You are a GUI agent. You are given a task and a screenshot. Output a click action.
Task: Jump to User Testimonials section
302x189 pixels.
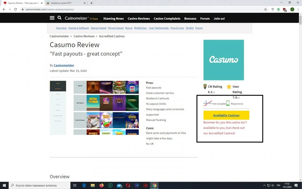pos(159,28)
